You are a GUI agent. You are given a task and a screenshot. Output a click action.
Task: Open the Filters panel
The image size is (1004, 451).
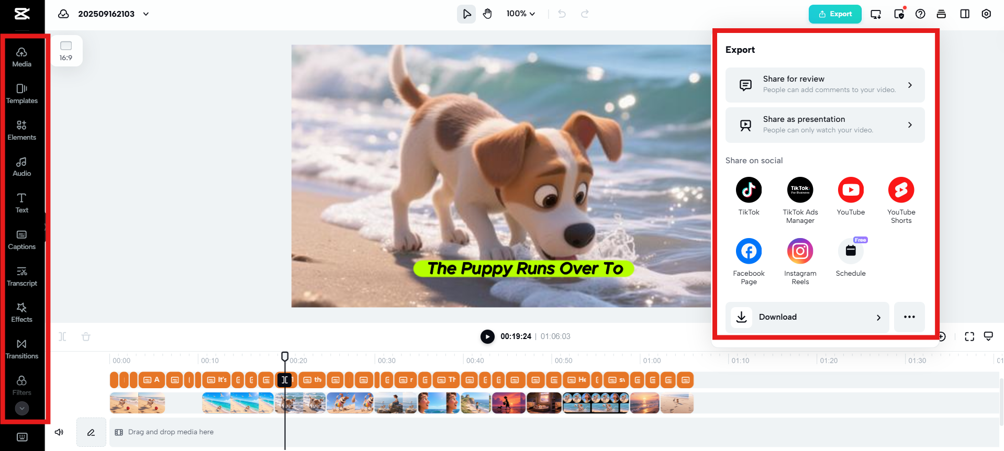(22, 386)
